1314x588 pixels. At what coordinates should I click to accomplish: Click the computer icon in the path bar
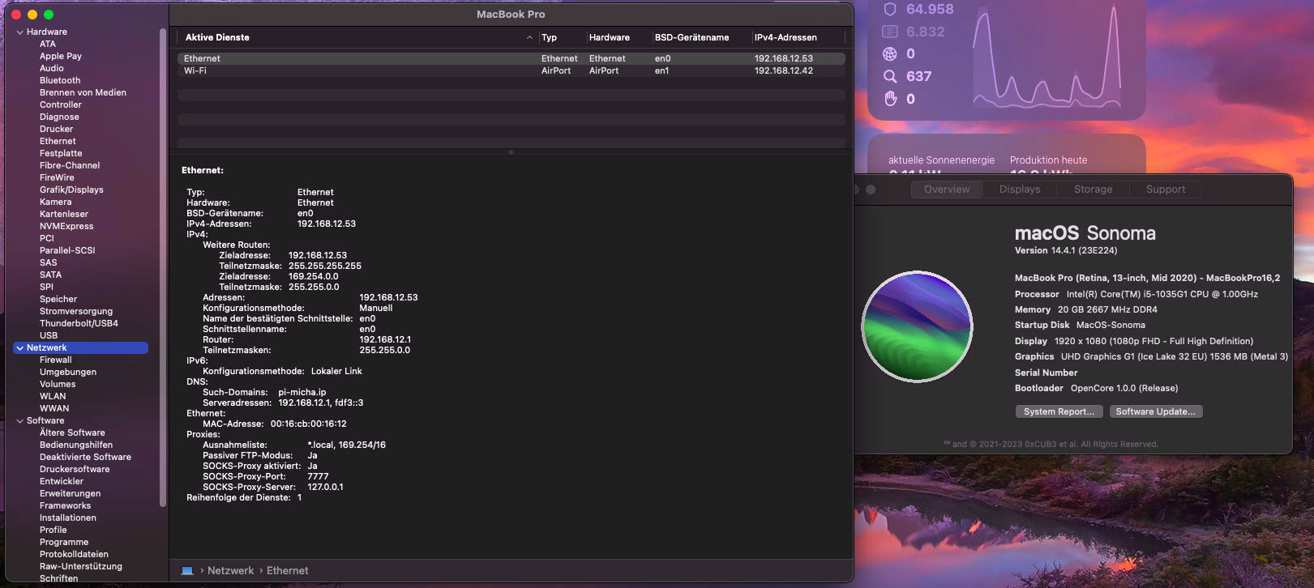coord(187,571)
